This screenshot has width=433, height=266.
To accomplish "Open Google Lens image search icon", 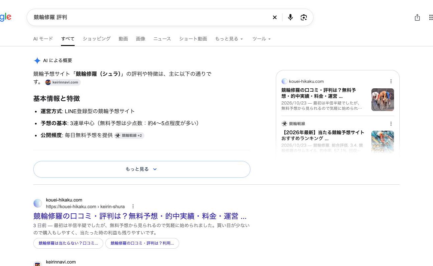I will click(x=304, y=17).
